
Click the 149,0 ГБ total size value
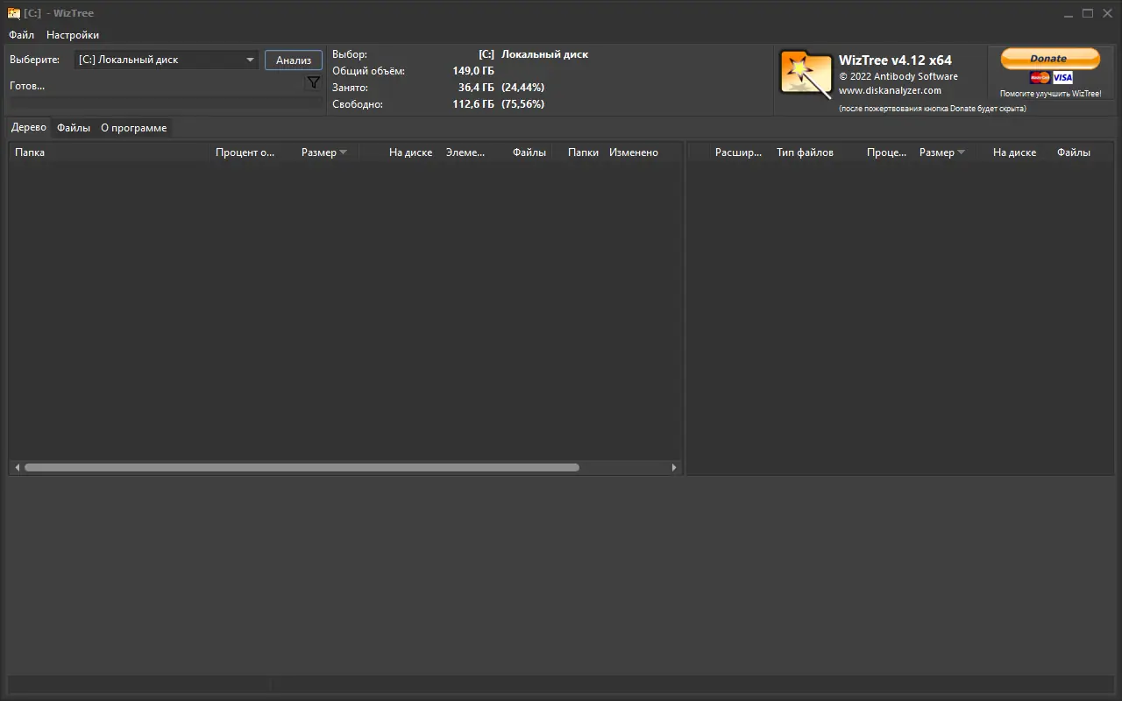click(473, 71)
